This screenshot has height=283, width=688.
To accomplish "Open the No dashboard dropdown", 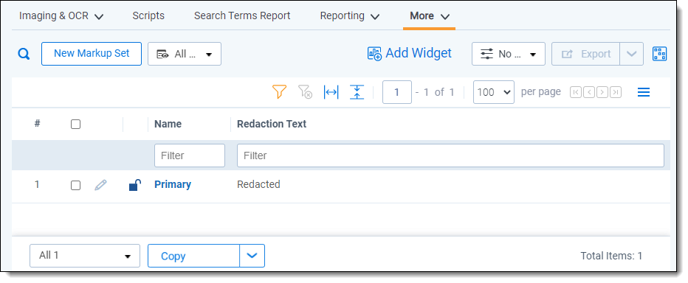I will pos(508,54).
